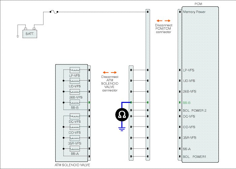The height and width of the screenshot is (169, 236).
Task: Click the fuse symbol on the battery line
Action: [54, 12]
